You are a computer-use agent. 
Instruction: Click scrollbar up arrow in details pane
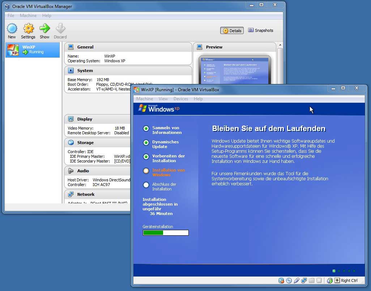point(280,45)
